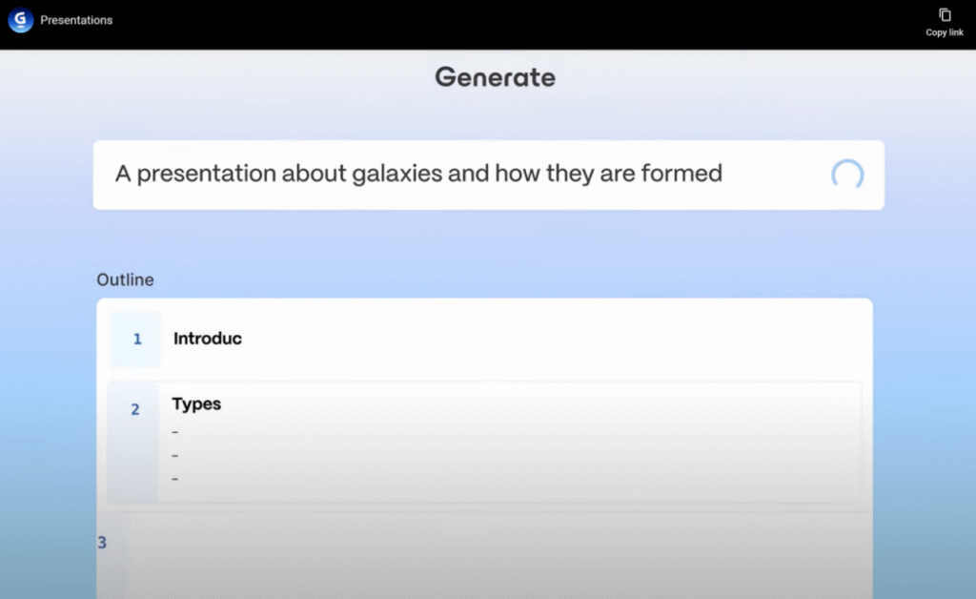This screenshot has width=976, height=599.
Task: Edit the "Types" outline title
Action: pos(196,404)
